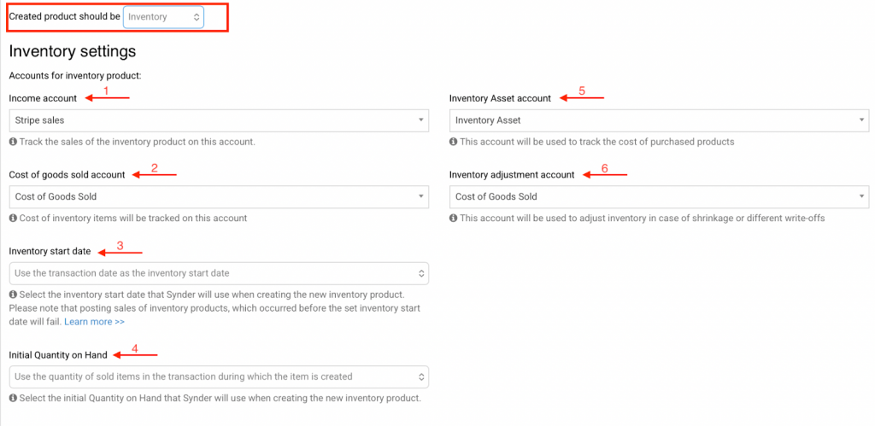Open the Inventory start date selector

click(x=219, y=273)
